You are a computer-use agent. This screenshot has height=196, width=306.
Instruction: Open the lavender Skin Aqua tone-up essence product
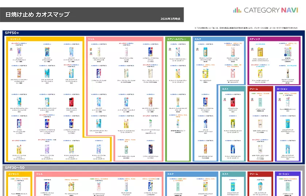click(x=19, y=52)
